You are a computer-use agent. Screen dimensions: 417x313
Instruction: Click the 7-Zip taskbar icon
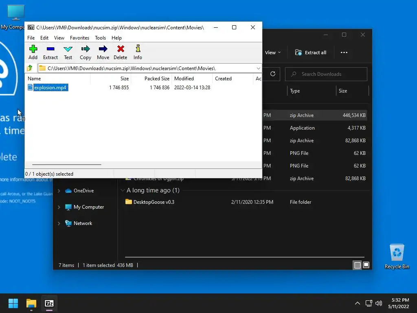[49, 303]
